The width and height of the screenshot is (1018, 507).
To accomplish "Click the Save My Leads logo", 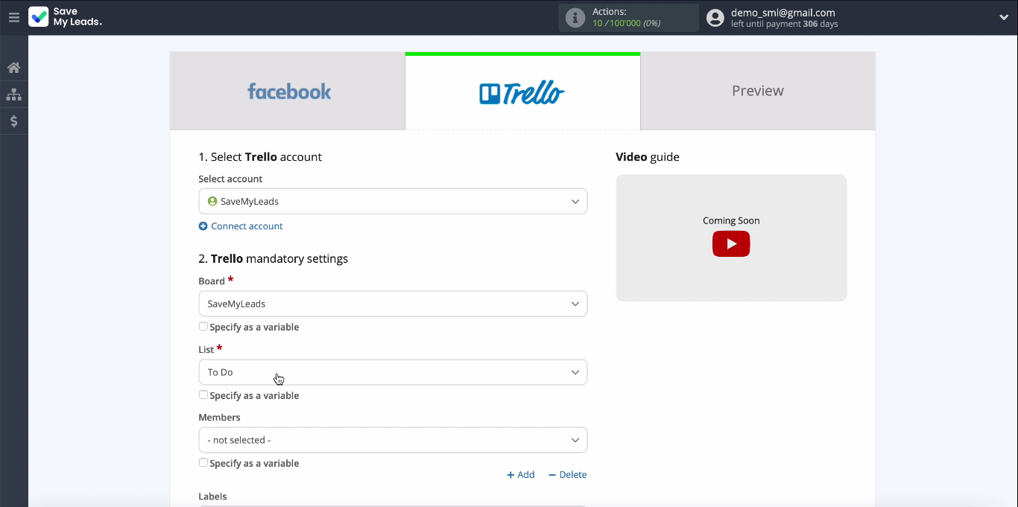I will [x=65, y=17].
